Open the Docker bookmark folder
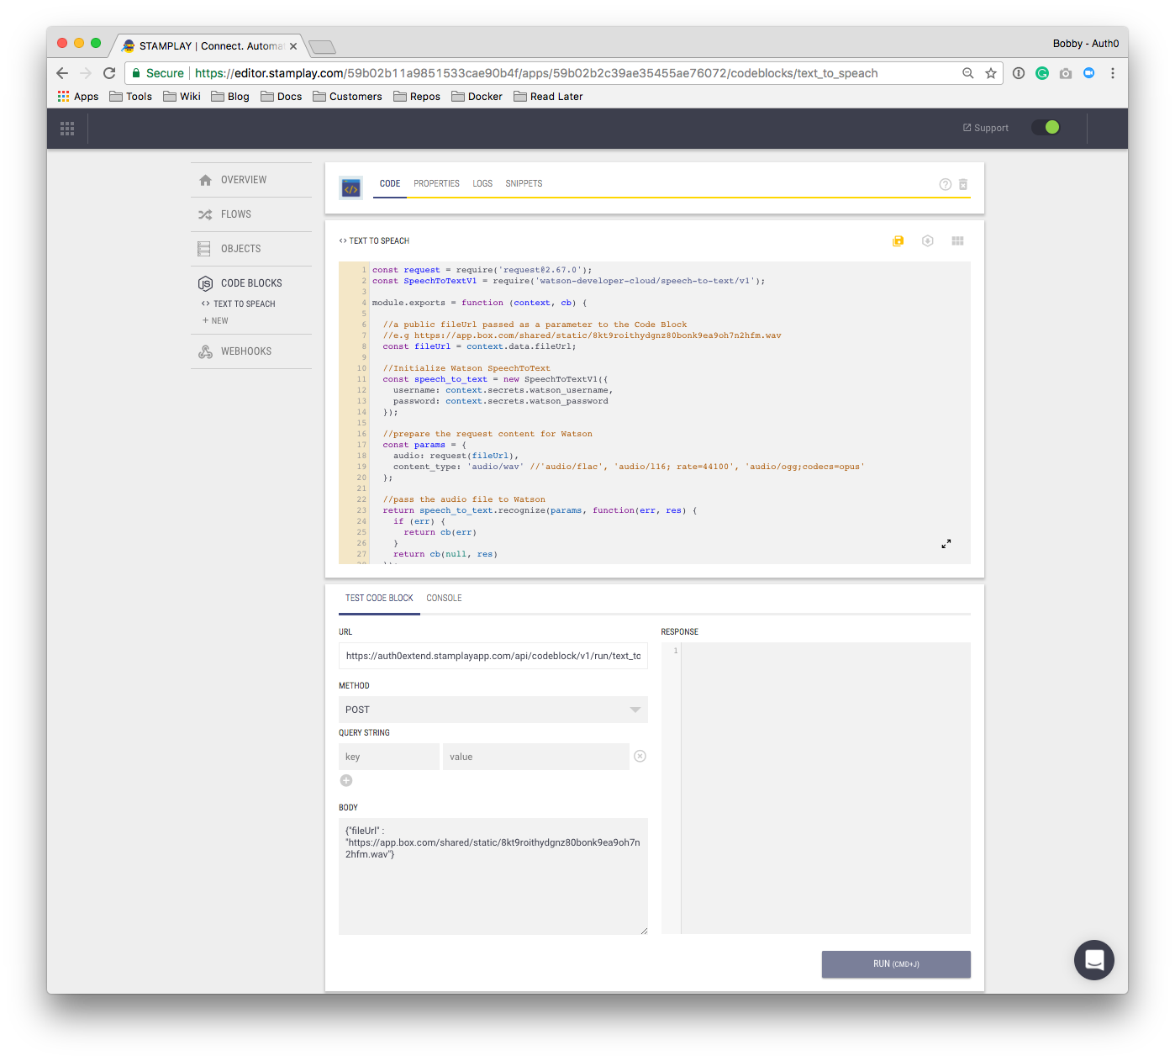This screenshot has width=1175, height=1061. (477, 97)
